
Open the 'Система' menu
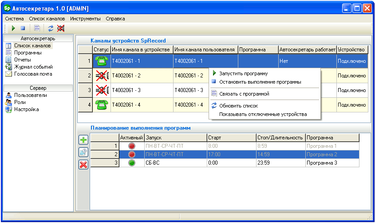[15, 19]
